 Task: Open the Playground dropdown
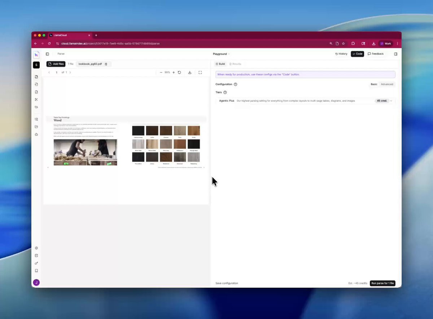point(221,54)
